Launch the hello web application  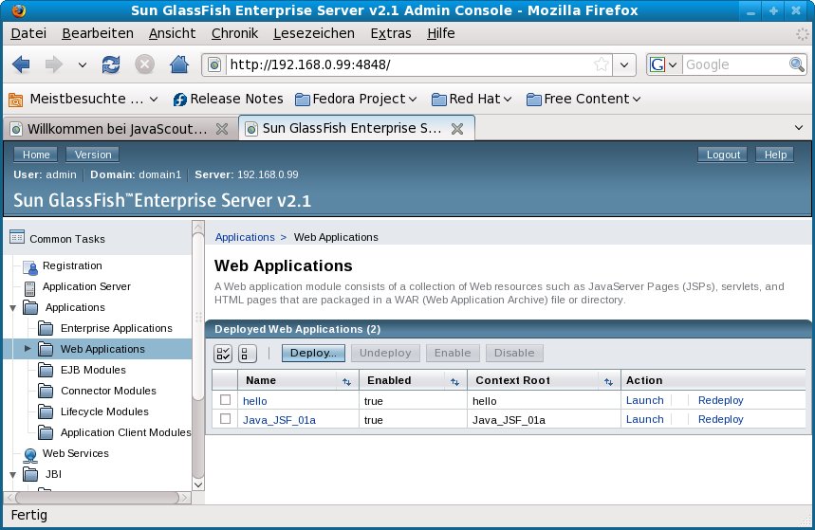coord(644,400)
